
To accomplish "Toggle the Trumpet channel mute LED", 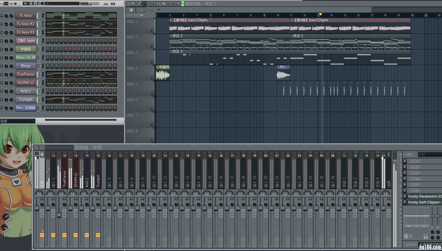I will click(x=2, y=100).
